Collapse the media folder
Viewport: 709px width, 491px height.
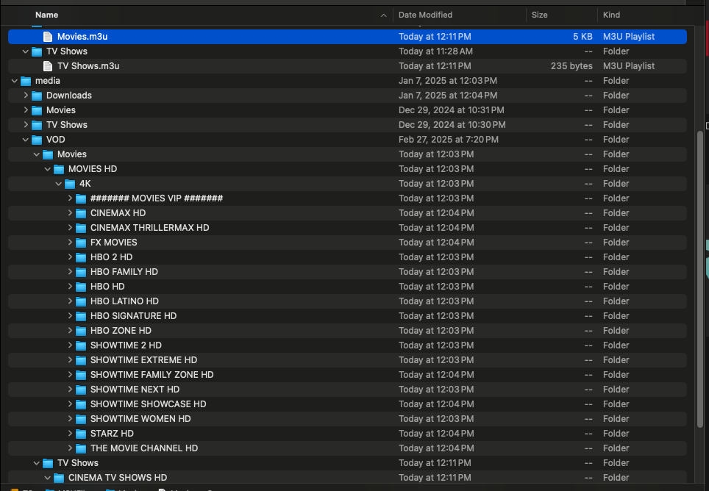pyautogui.click(x=15, y=81)
